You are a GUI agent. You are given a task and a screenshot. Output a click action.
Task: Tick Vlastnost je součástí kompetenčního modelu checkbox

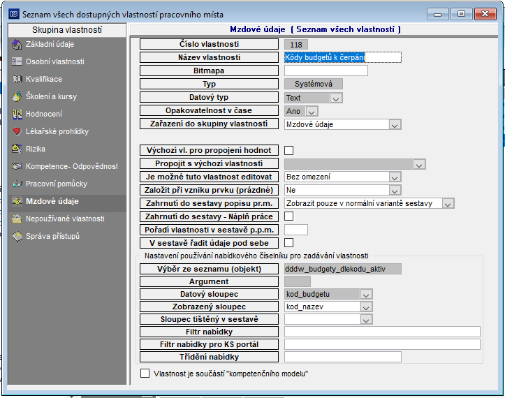145,373
